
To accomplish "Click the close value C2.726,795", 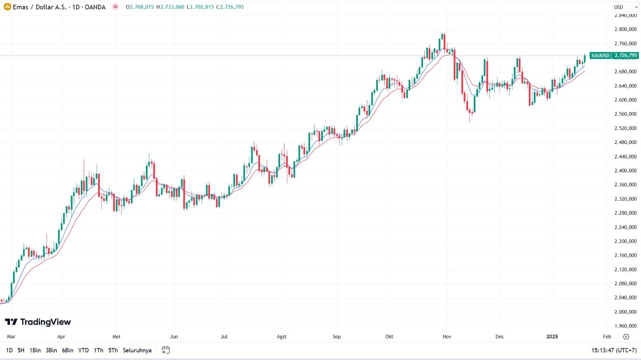I will (x=230, y=7).
